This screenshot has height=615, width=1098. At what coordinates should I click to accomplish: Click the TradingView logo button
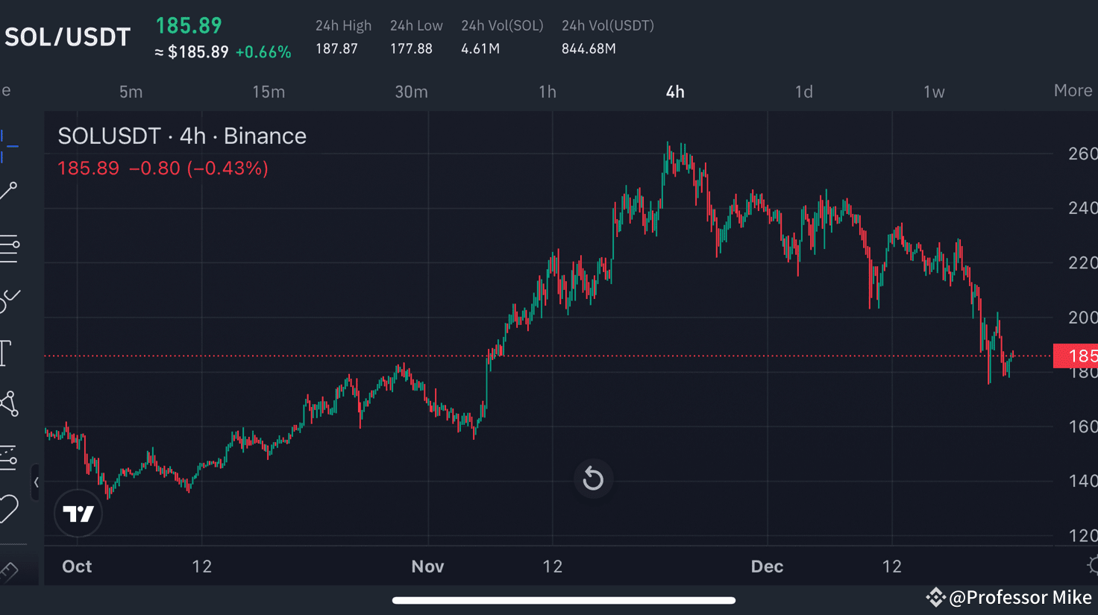point(78,514)
